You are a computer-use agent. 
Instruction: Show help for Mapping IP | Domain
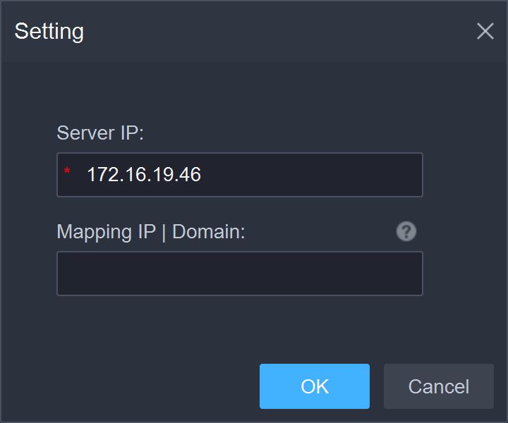coord(406,231)
